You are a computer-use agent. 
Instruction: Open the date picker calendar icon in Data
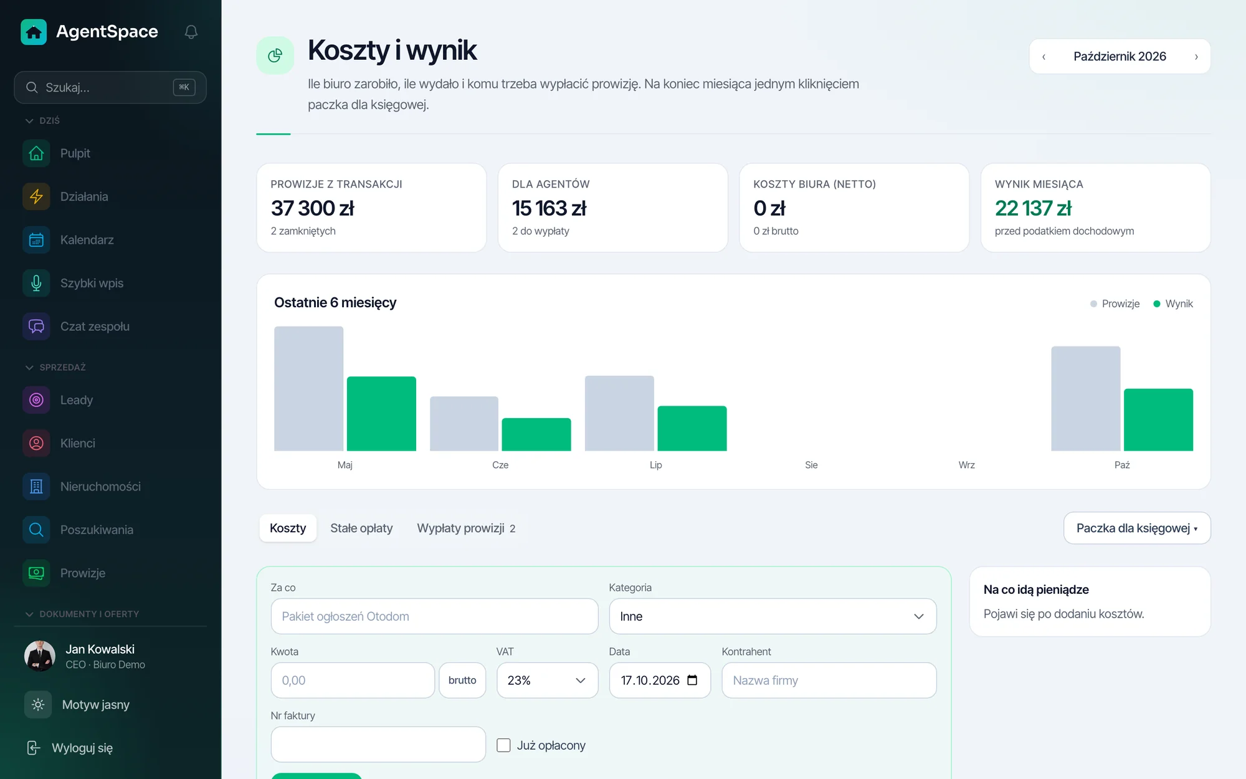tap(692, 680)
